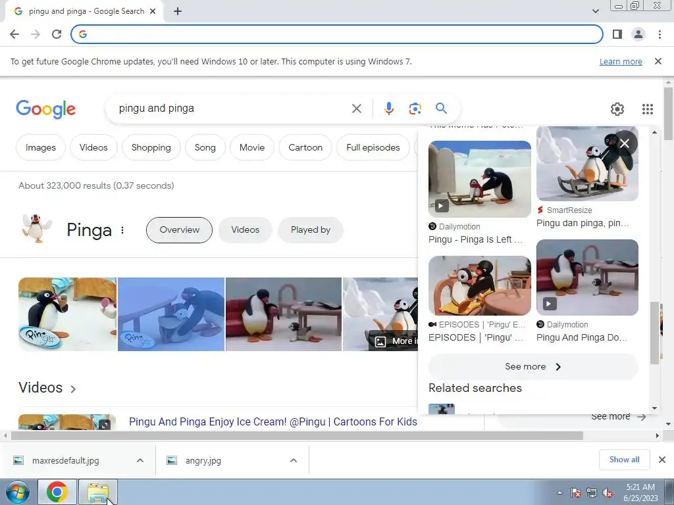Show all downloads
The height and width of the screenshot is (505, 674).
coord(624,460)
